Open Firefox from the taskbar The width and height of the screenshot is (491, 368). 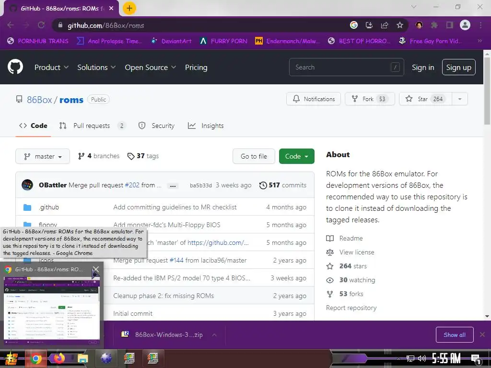(x=59, y=358)
